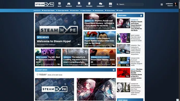Open the Genre Intros highlight

(75, 10)
